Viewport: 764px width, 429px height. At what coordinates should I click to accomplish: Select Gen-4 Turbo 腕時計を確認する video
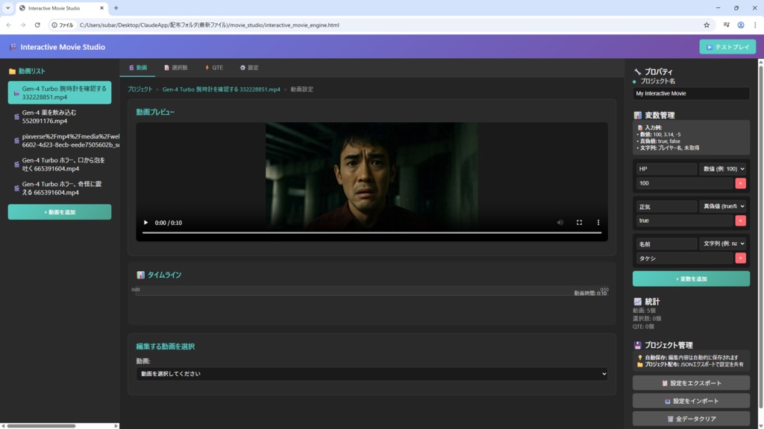tap(60, 93)
